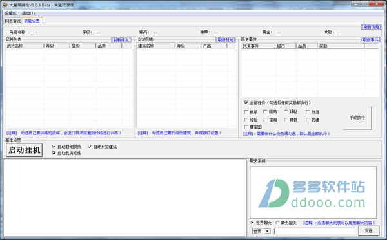Image resolution: width=387 pixels, height=240 pixels.
Task: Switch to the 网页游戏 tab
Action: click(13, 21)
